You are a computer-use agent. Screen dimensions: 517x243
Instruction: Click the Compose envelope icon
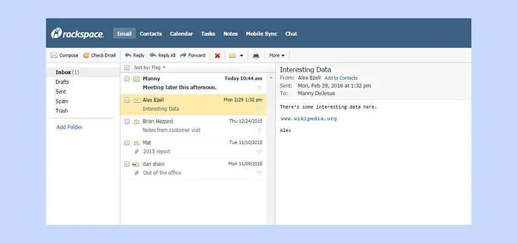pos(54,55)
